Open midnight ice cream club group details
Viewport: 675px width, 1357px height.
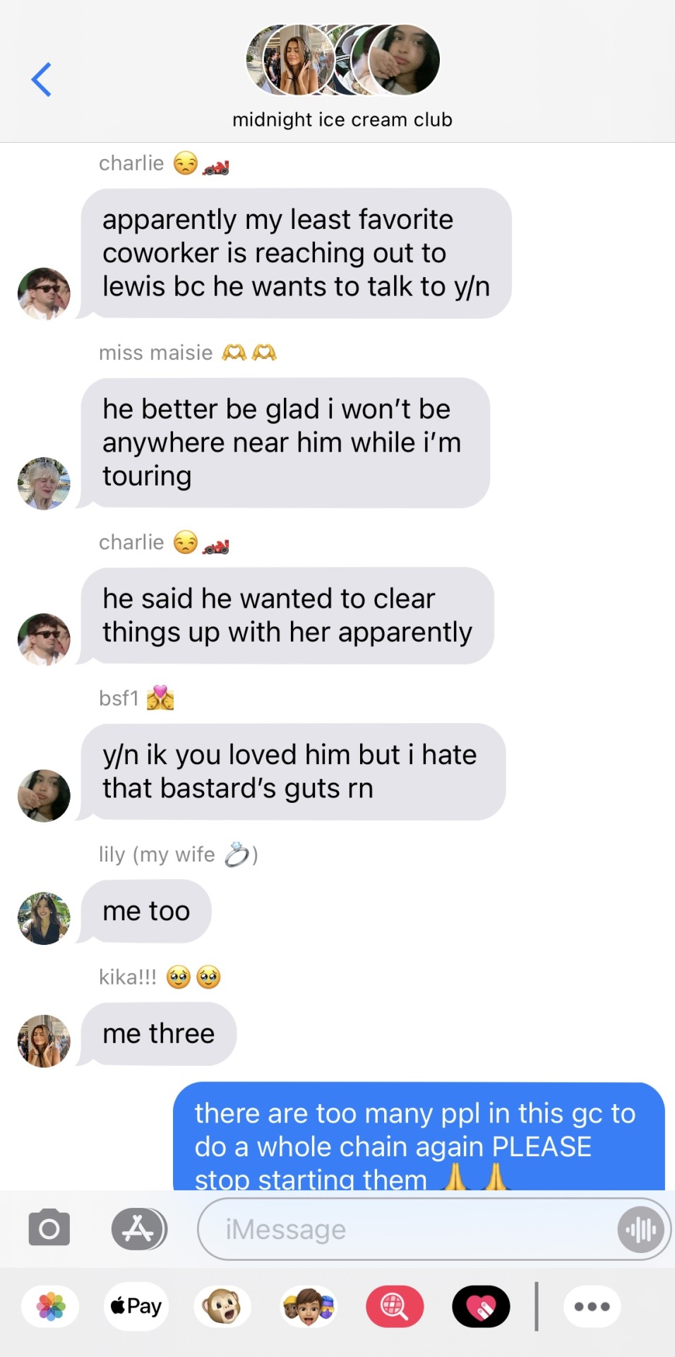click(x=342, y=120)
